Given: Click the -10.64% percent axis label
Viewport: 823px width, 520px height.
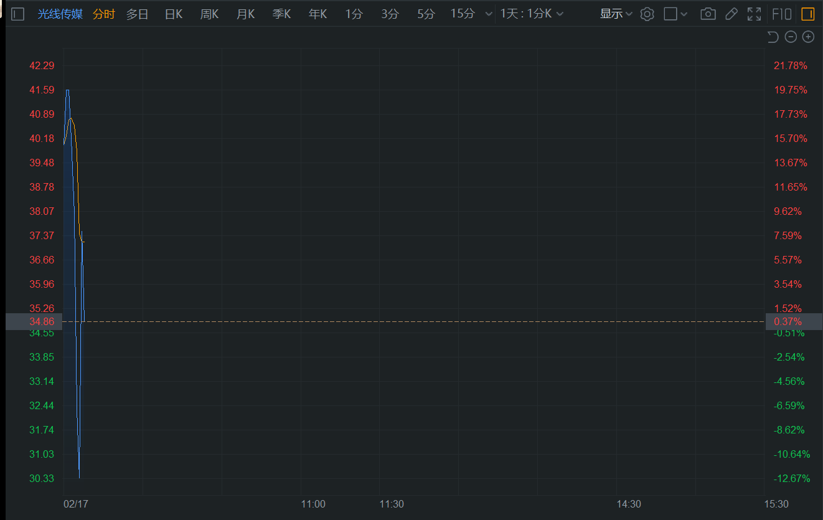Looking at the screenshot, I should pos(792,454).
